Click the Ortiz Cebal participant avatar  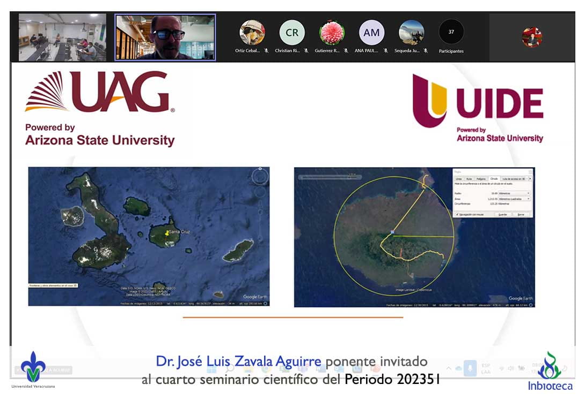coord(252,33)
